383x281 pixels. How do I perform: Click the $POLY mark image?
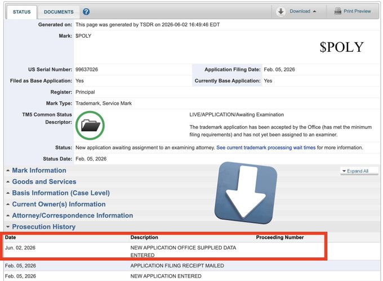pyautogui.click(x=342, y=47)
